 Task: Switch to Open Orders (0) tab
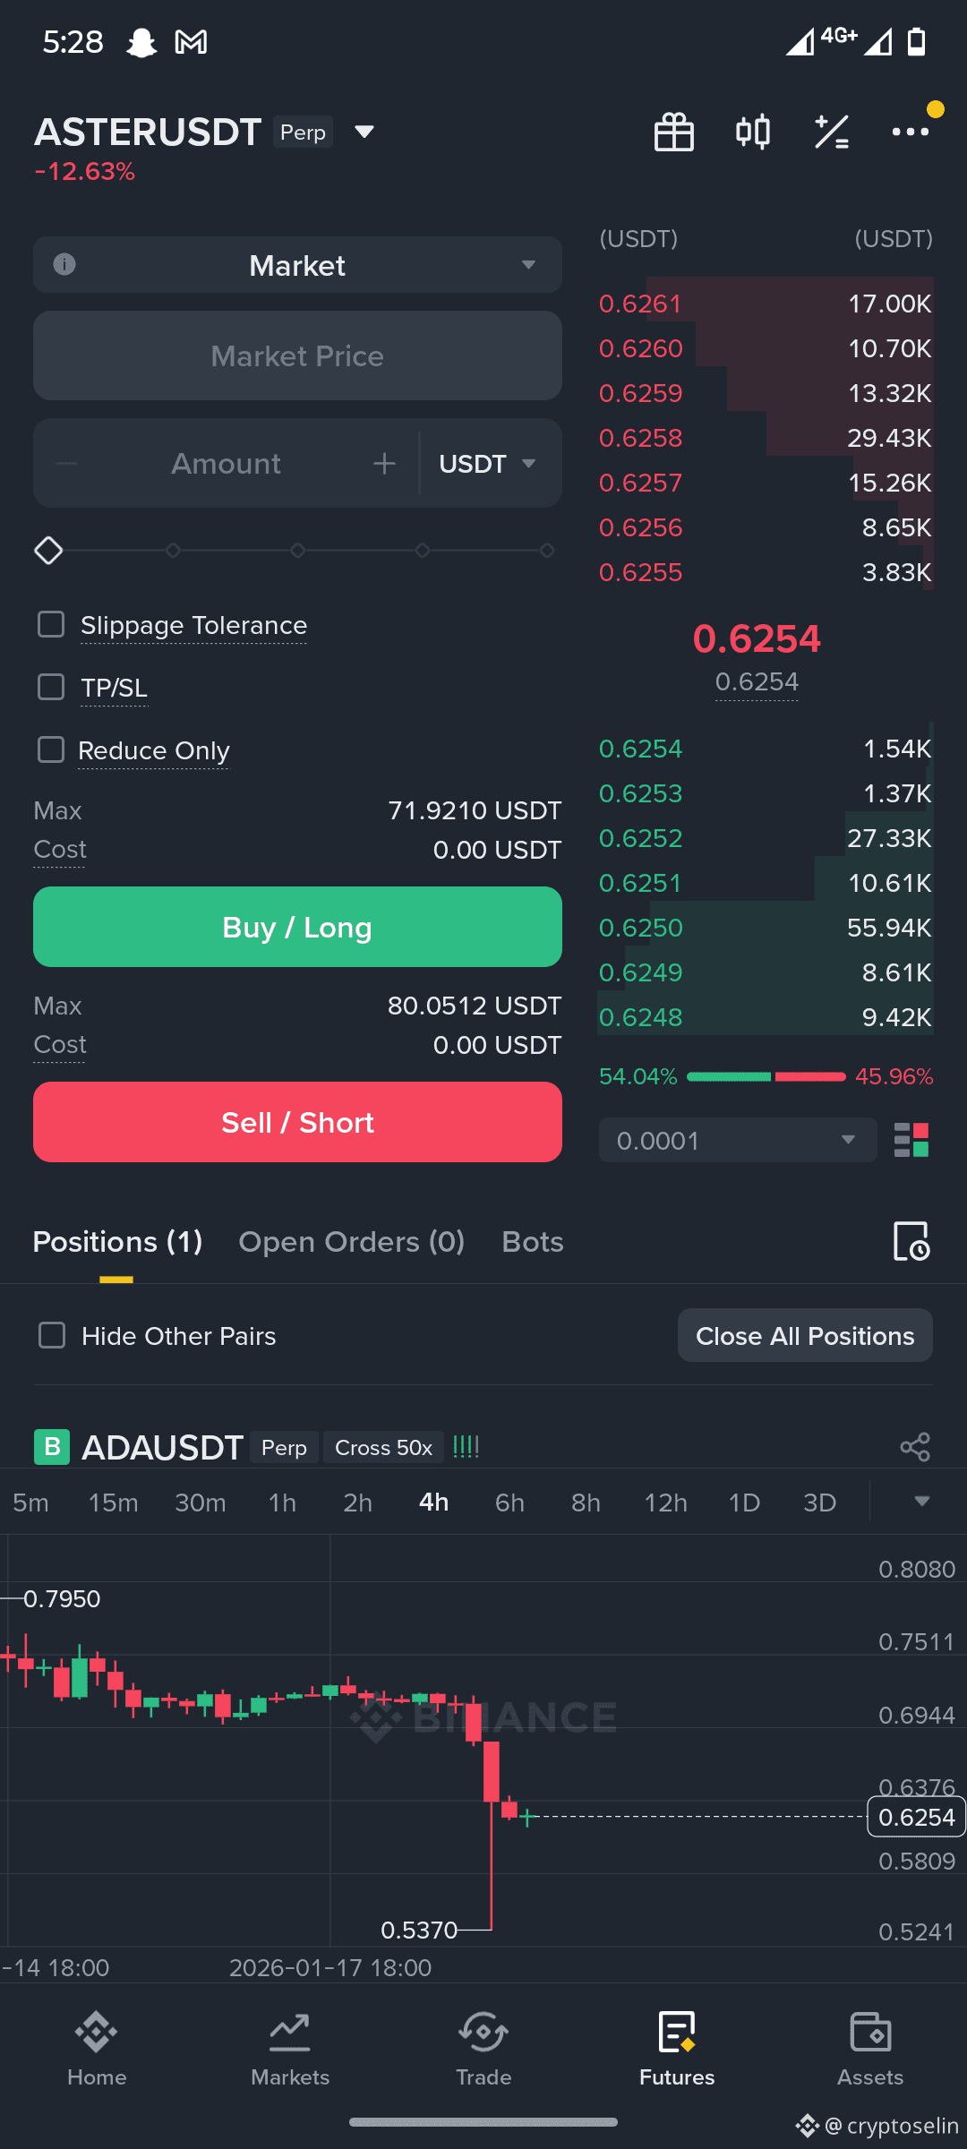point(351,1242)
